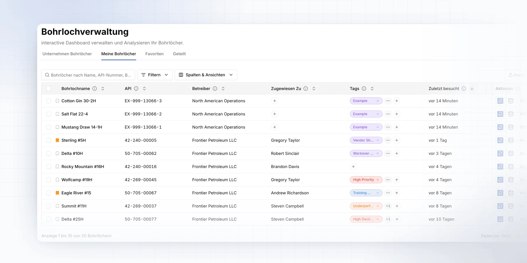Open info tooltip for Zugewiesen Zu
Image resolution: width=527 pixels, height=263 pixels.
pyautogui.click(x=306, y=89)
